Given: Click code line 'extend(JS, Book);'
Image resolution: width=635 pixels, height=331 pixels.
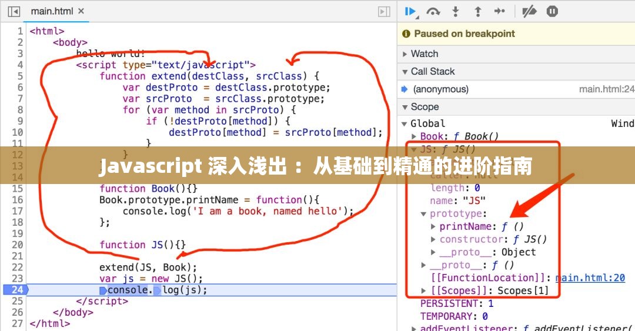Looking at the screenshot, I should tap(148, 268).
